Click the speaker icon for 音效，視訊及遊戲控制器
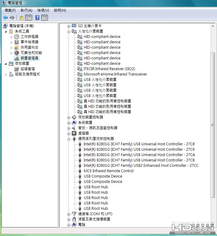The height and width of the screenshot is (236, 217). [74, 128]
